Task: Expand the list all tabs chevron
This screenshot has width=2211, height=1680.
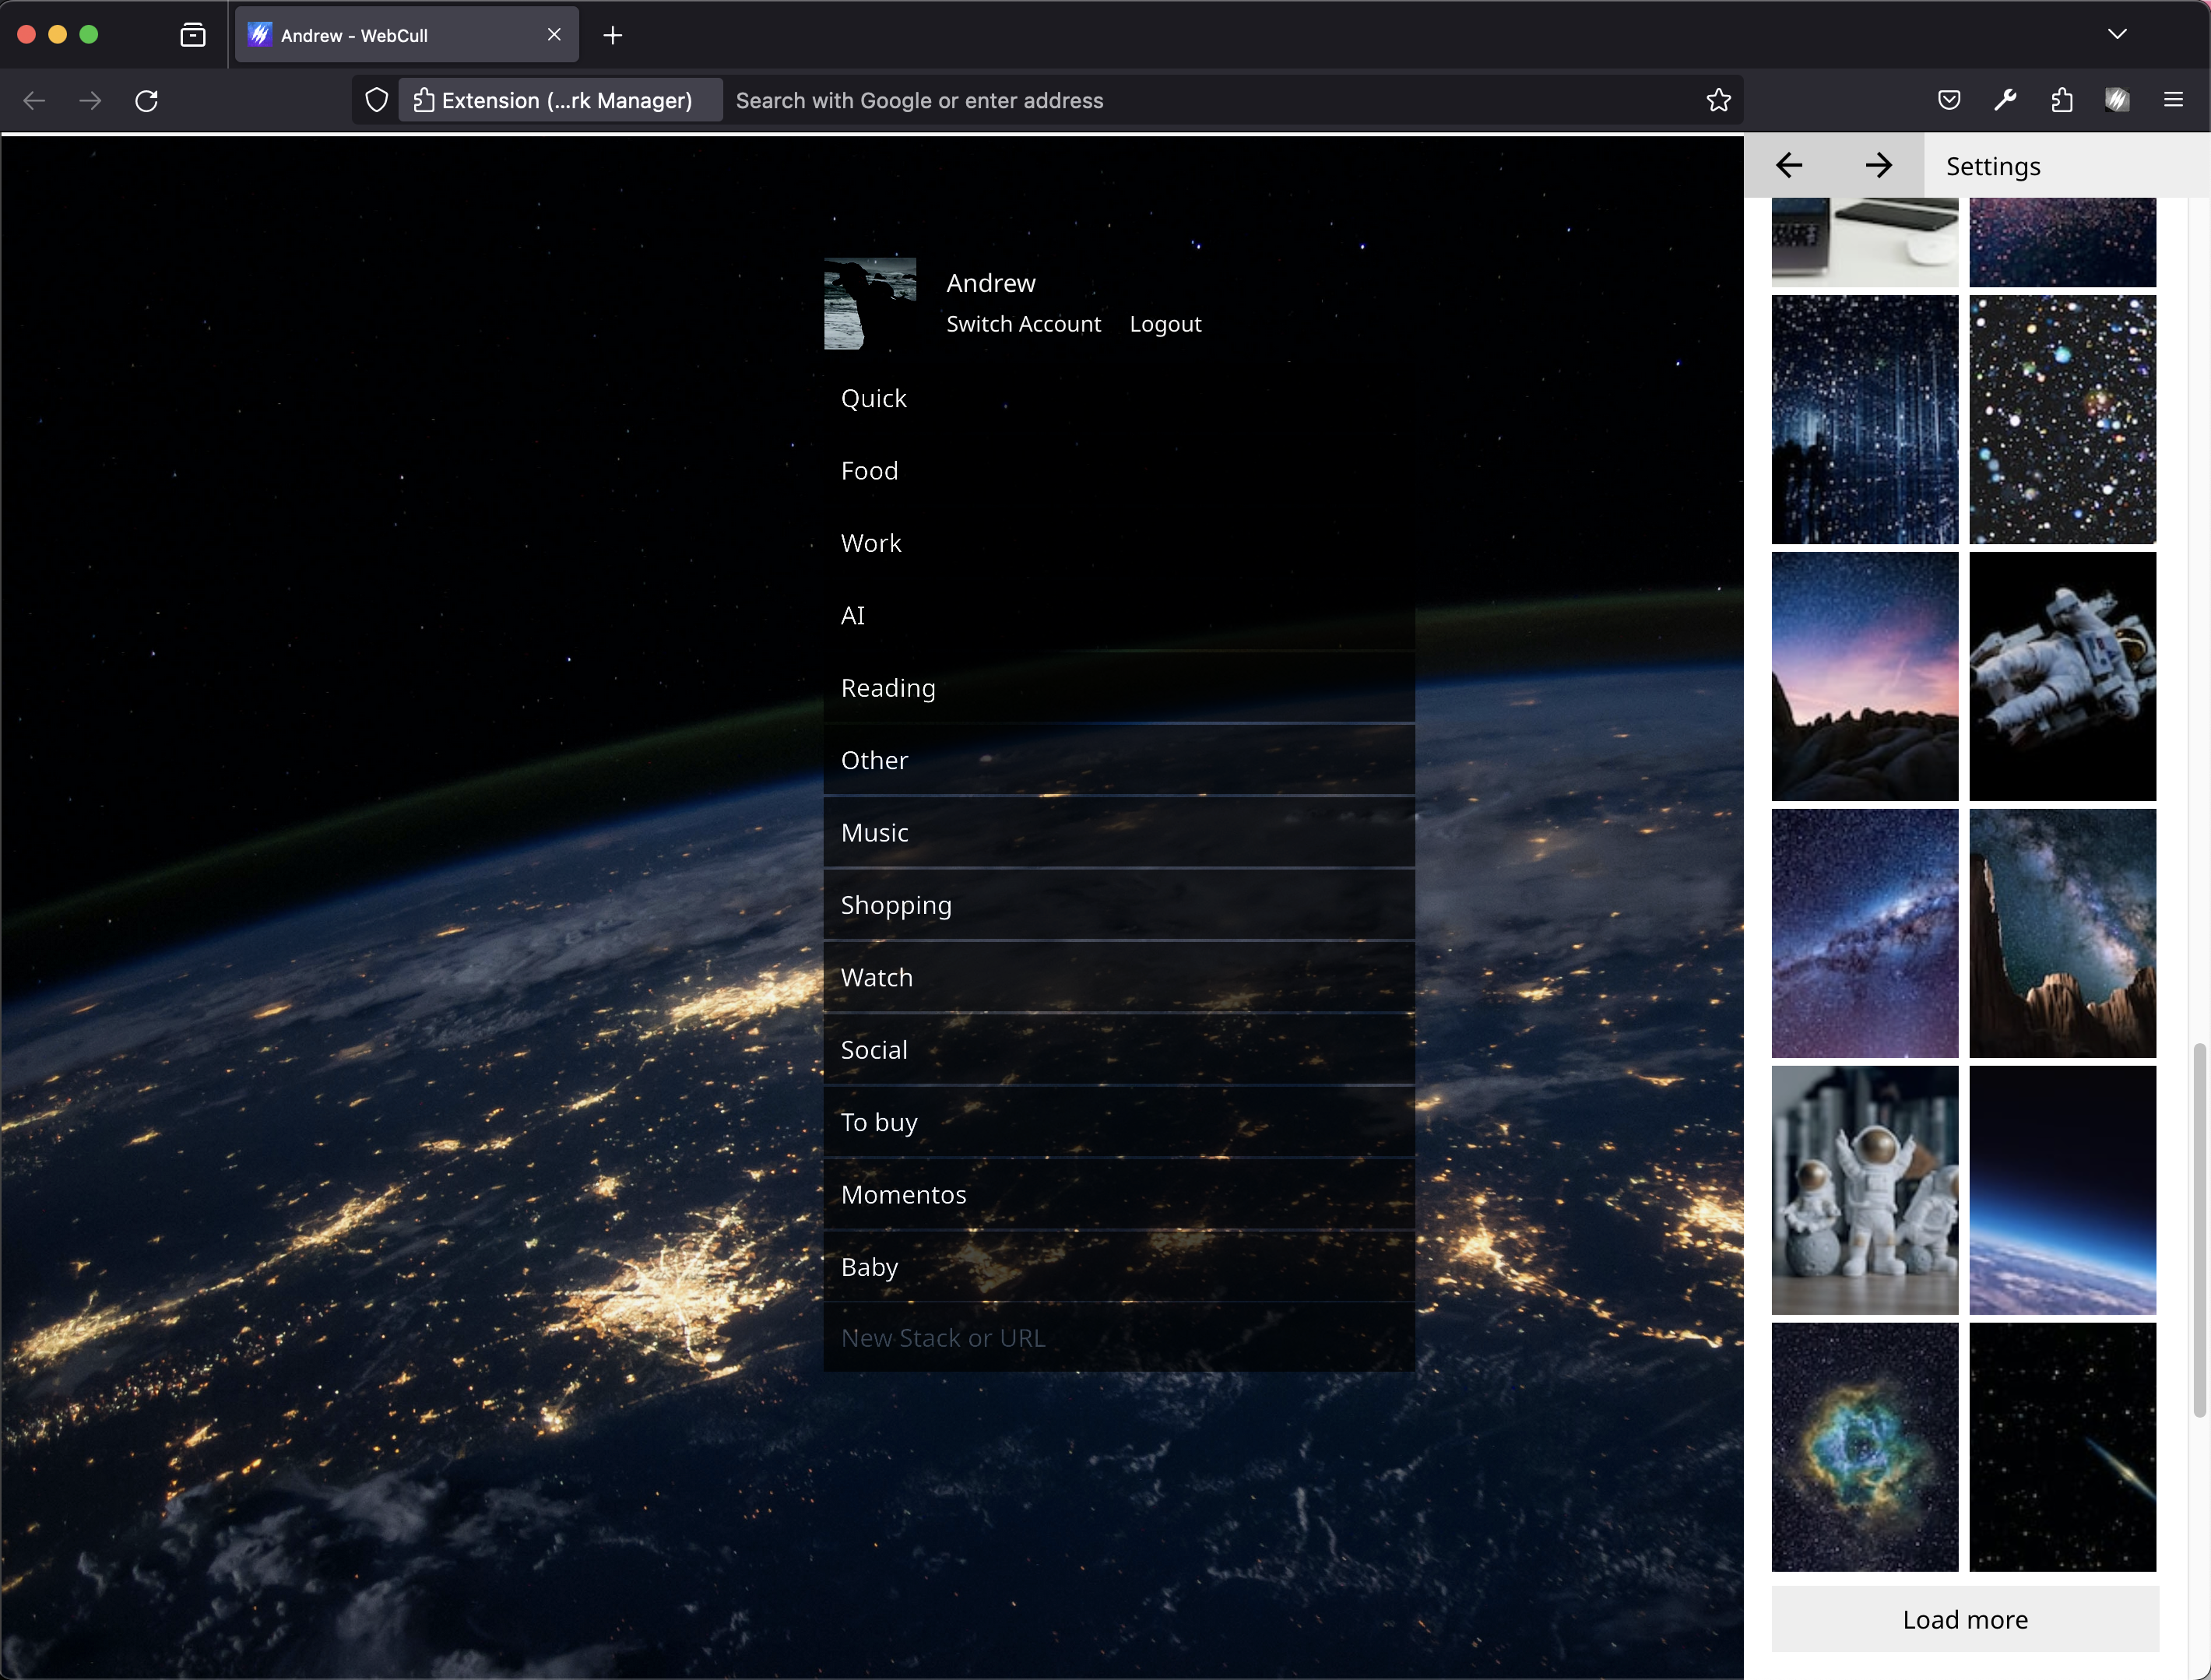Action: click(x=2117, y=34)
